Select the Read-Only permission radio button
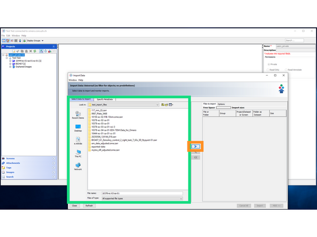This screenshot has height=237, width=317. [x=268, y=70]
